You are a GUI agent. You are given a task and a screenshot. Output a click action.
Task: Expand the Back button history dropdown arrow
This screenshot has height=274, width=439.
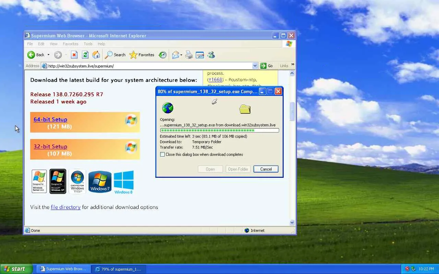[x=48, y=55]
